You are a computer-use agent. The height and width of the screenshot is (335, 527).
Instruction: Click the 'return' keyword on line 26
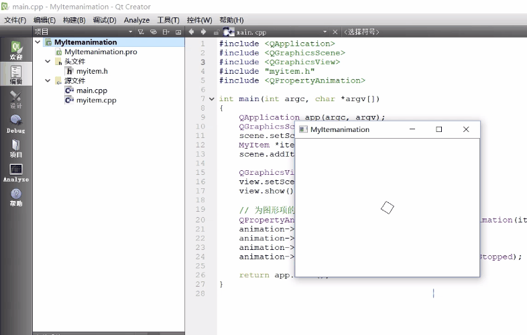pos(254,275)
